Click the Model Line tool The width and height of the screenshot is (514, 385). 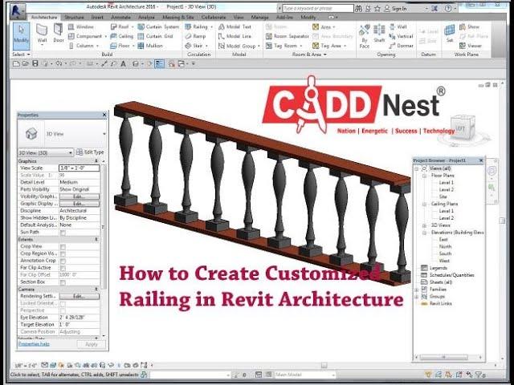point(235,36)
